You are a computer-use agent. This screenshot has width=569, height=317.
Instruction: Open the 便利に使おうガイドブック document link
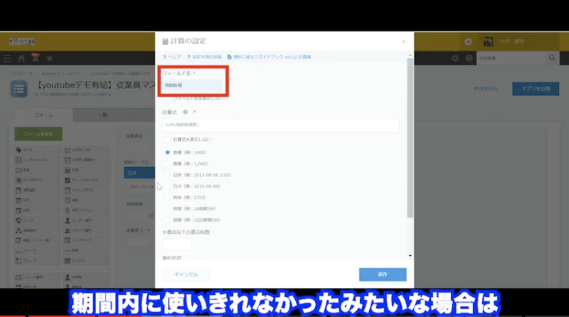[x=270, y=56]
